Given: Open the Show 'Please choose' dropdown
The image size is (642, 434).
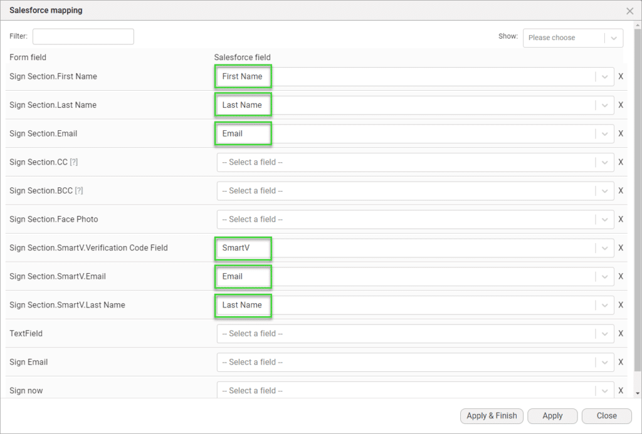Looking at the screenshot, I should [572, 38].
